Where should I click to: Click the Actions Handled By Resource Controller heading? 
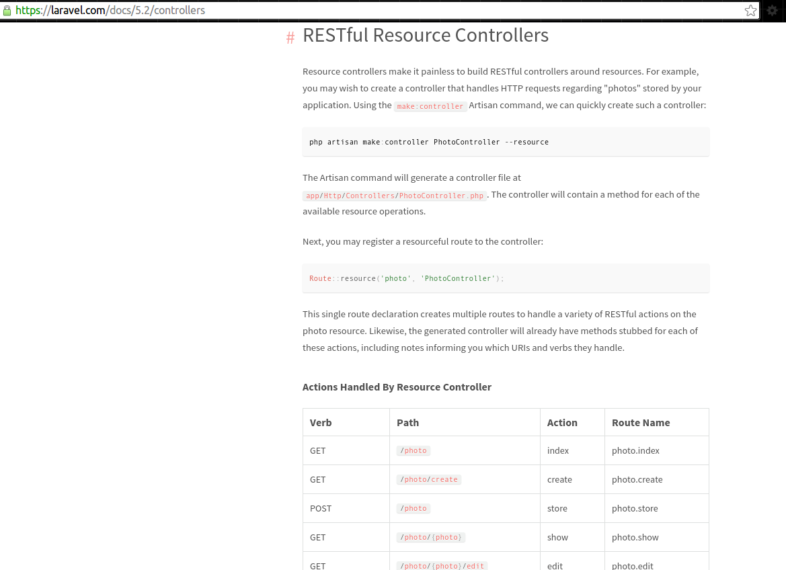[397, 387]
